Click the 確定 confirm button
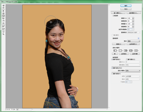 [126, 6]
